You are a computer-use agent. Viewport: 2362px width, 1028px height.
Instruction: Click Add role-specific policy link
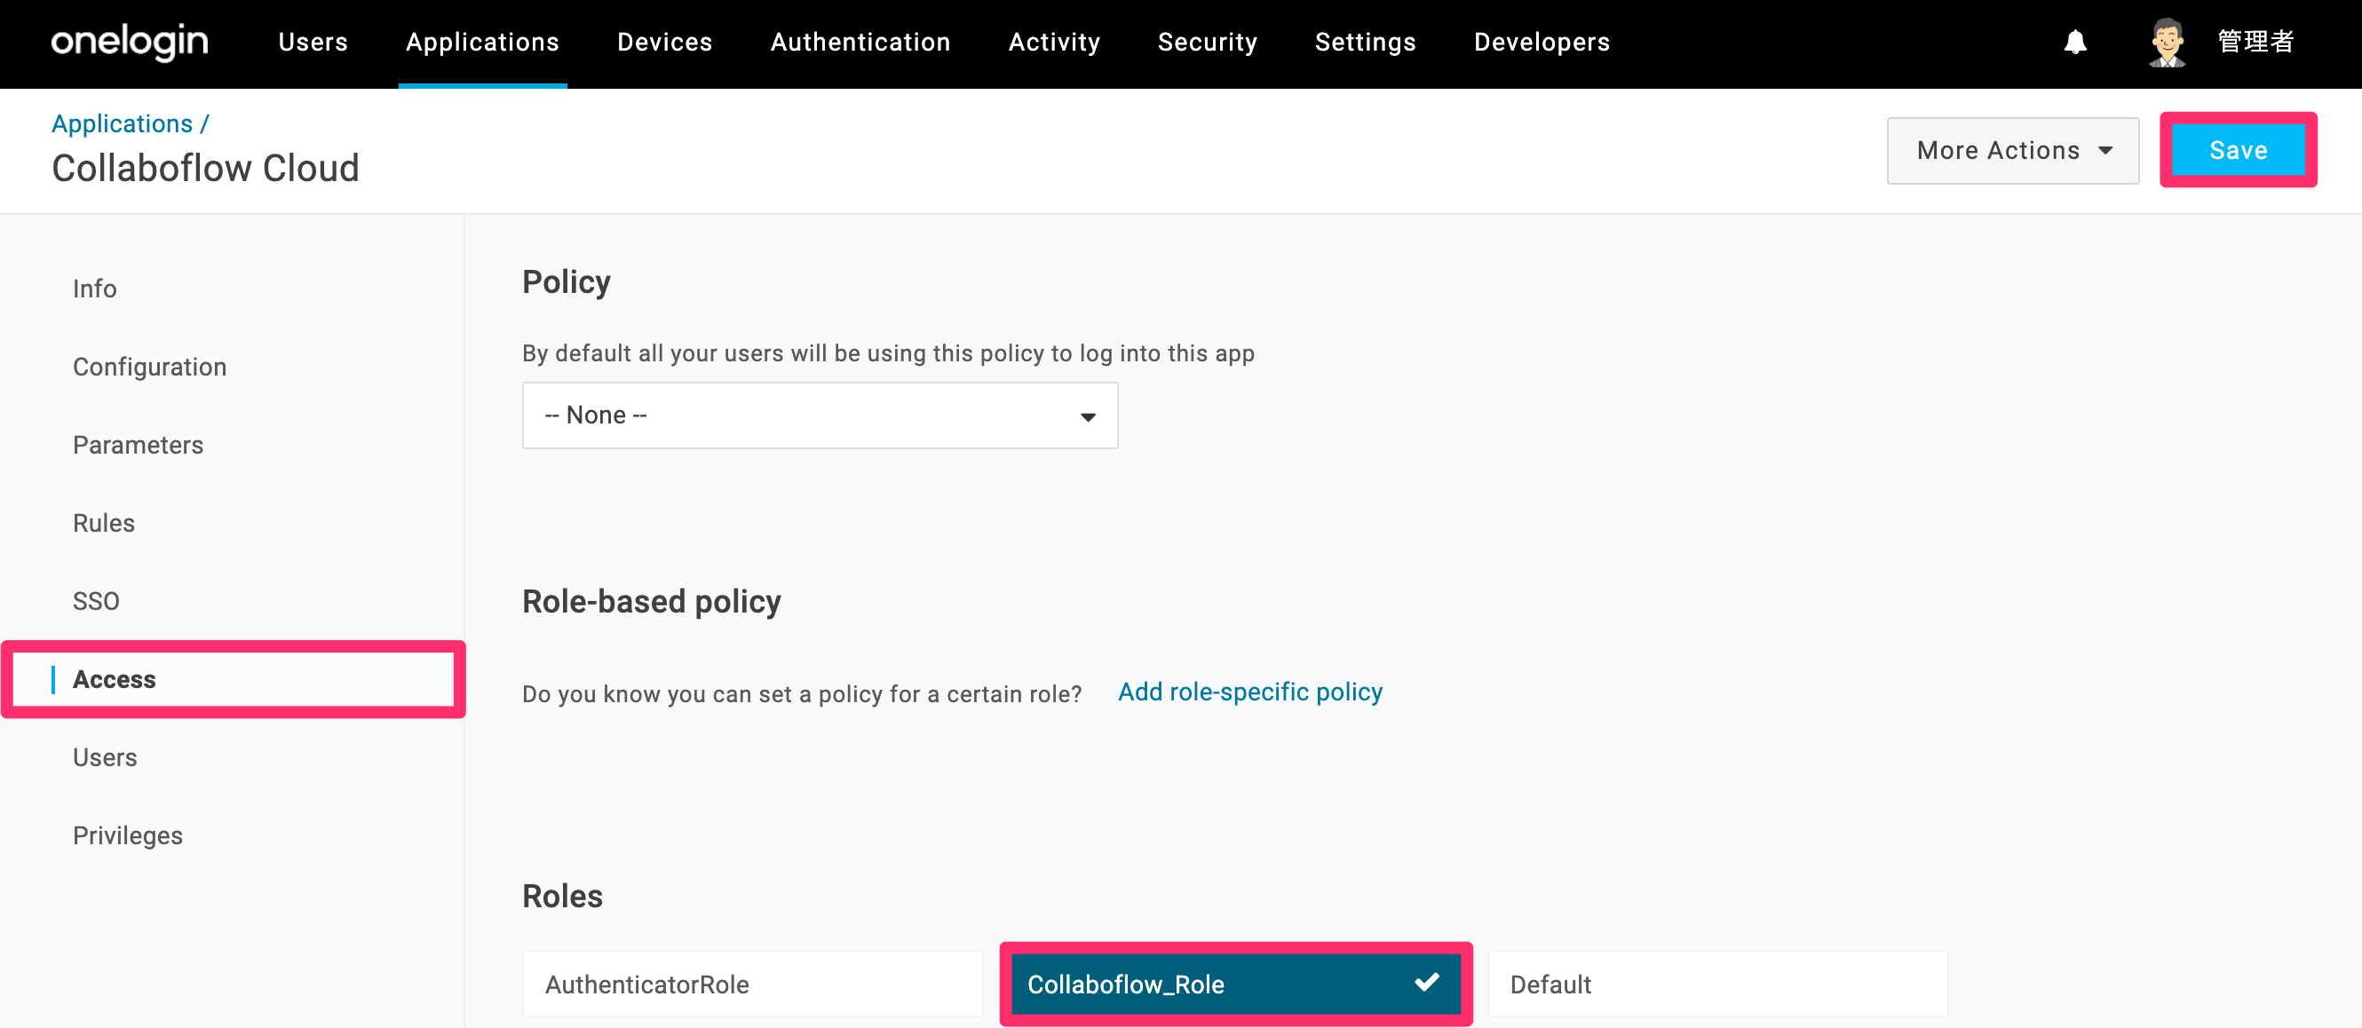tap(1249, 692)
